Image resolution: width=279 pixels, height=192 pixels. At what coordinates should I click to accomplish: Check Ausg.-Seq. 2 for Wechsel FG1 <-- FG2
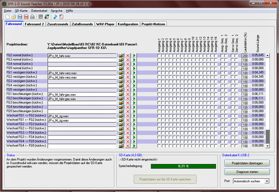[x=226, y=120]
